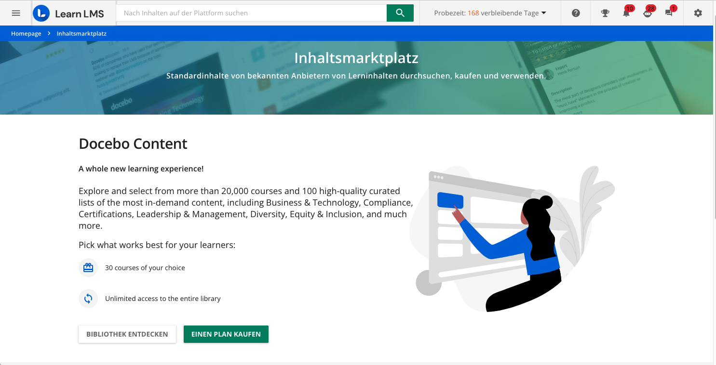Focus the platform content search field

(251, 13)
